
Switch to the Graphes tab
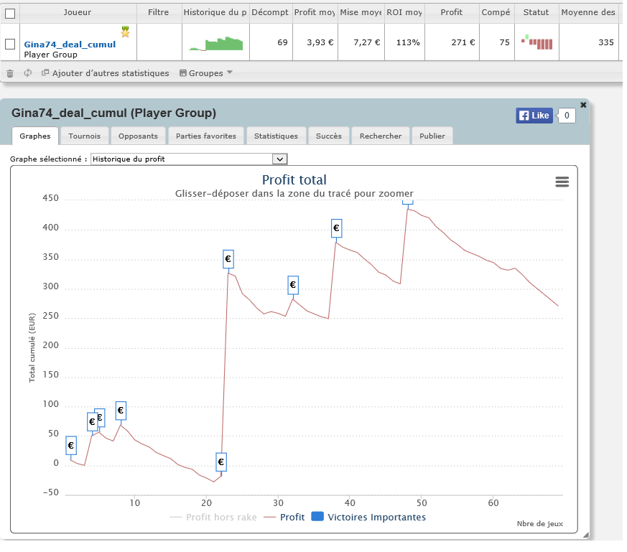point(35,136)
